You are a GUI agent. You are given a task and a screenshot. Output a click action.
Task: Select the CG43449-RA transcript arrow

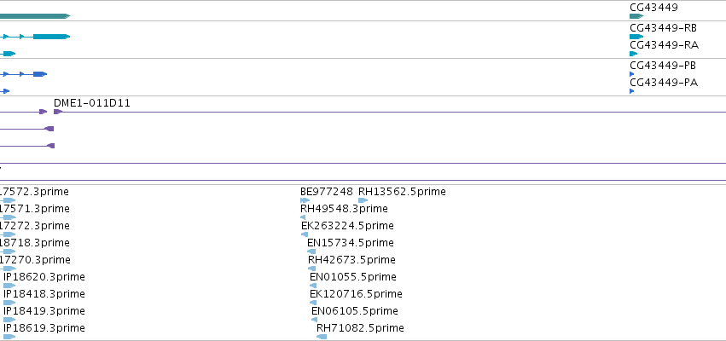tap(633, 54)
